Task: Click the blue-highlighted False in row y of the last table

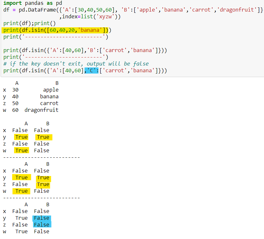Action: 41,218
